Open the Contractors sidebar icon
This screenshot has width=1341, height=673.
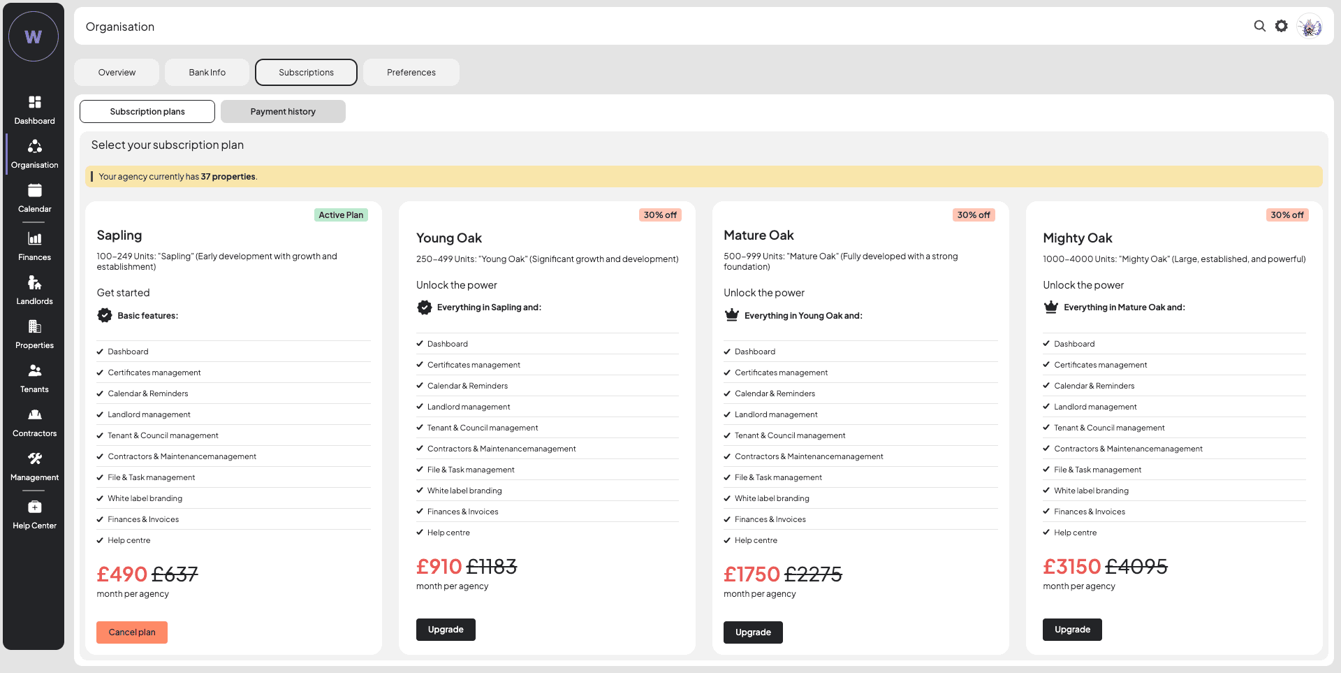click(x=34, y=415)
